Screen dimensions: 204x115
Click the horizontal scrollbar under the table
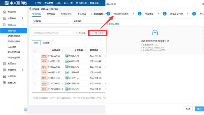[68, 93]
